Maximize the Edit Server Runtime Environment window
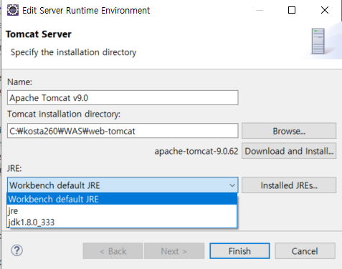The width and height of the screenshot is (342, 269). (x=292, y=10)
